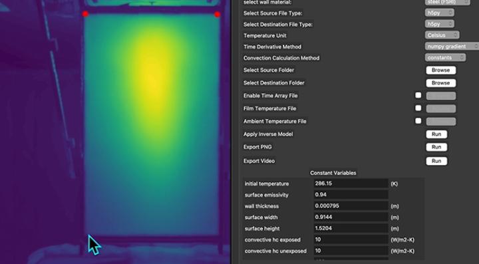Click the top-right red corner marker

(217, 15)
